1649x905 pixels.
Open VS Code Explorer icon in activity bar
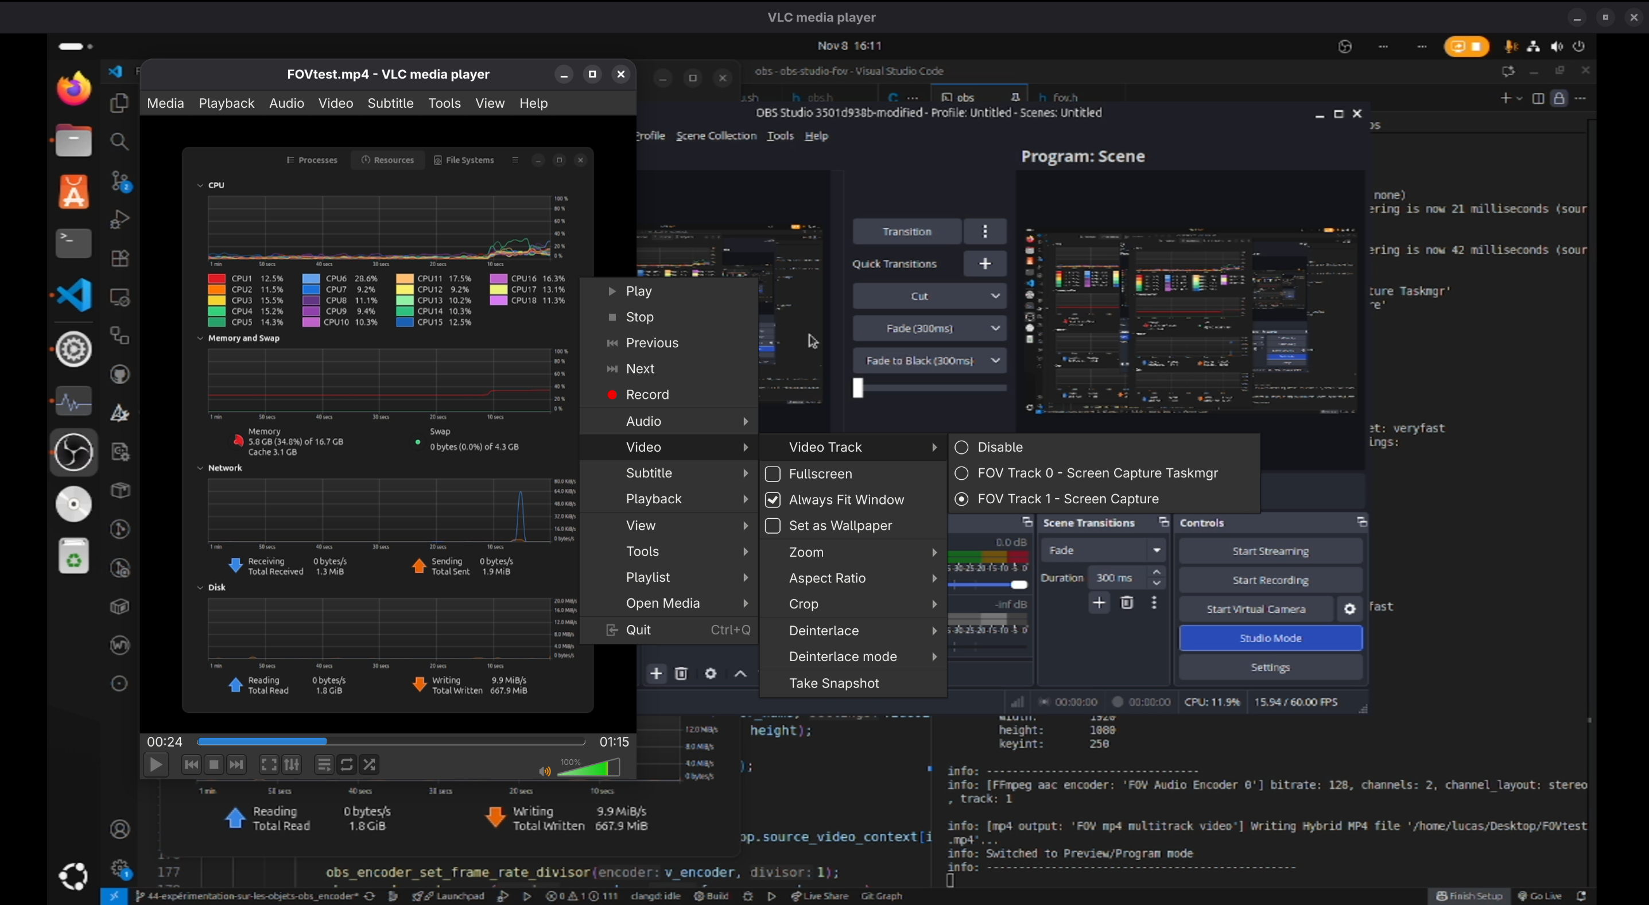[120, 103]
